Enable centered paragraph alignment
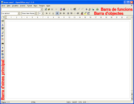134x104 pixels. coord(60,13)
